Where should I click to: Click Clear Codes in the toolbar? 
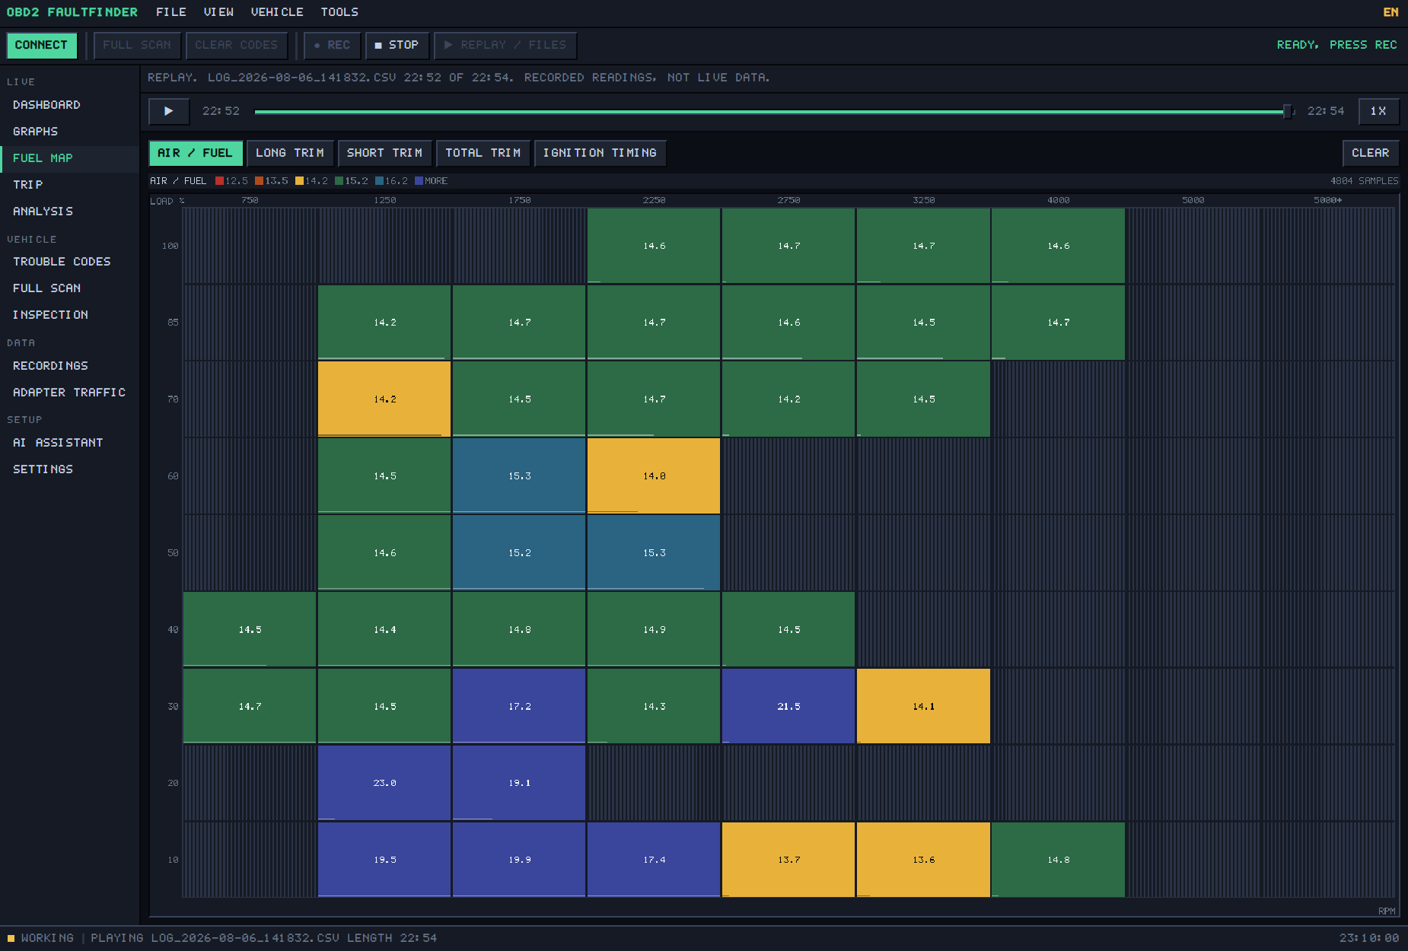coord(236,46)
